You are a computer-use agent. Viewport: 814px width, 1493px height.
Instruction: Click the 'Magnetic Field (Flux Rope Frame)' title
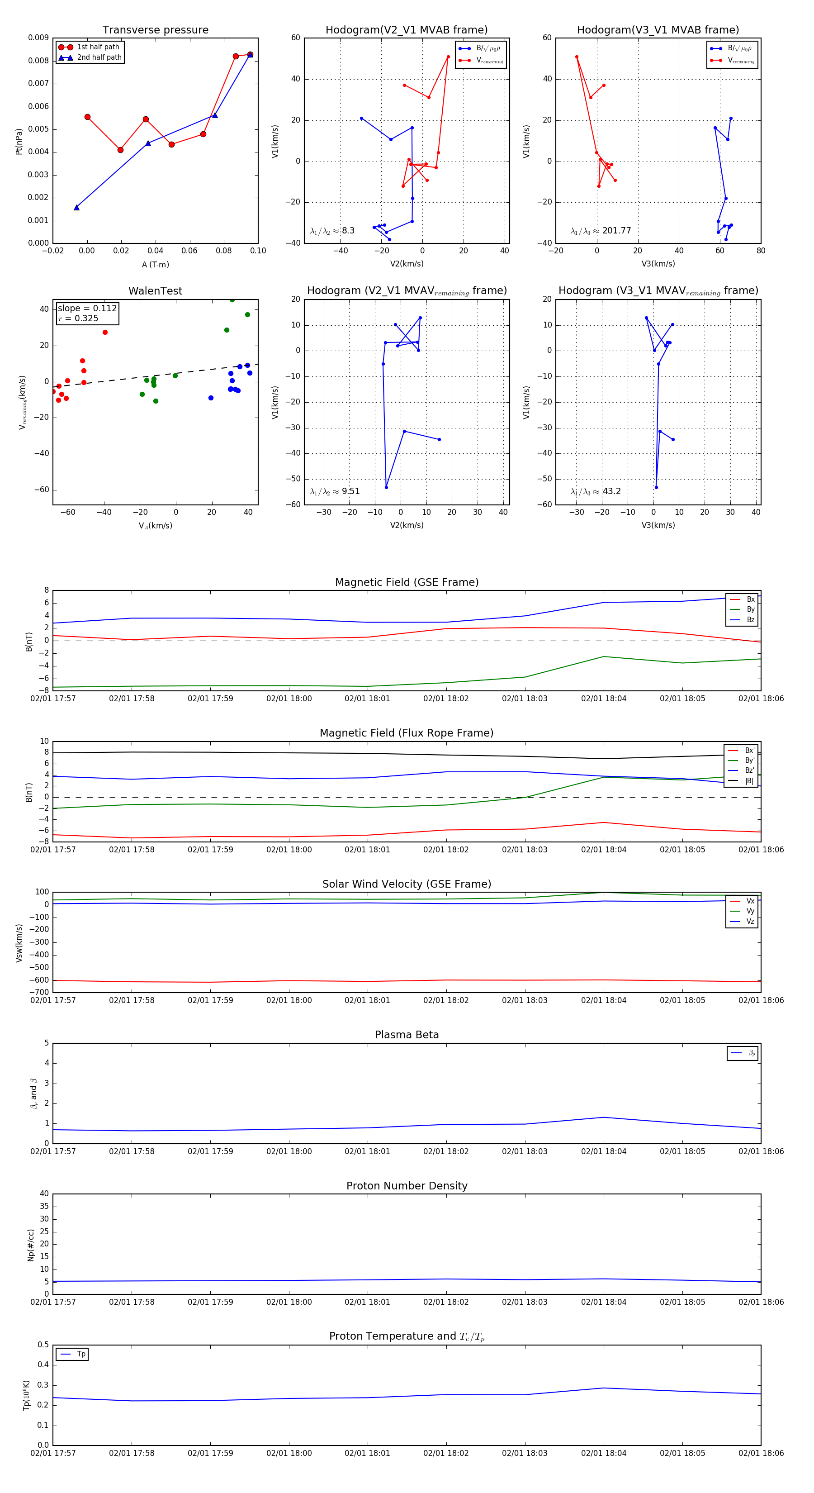(x=407, y=733)
